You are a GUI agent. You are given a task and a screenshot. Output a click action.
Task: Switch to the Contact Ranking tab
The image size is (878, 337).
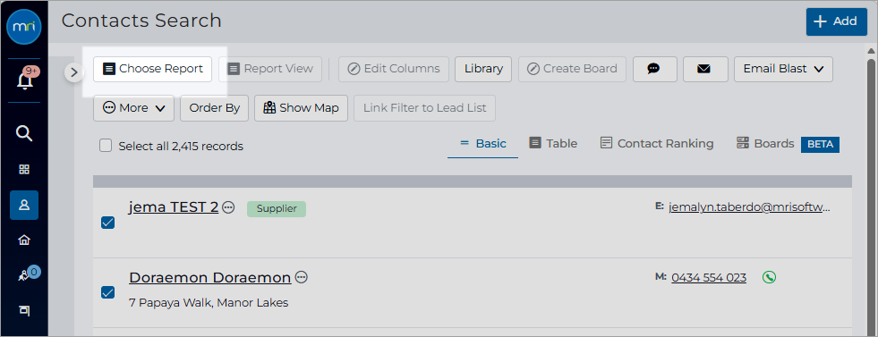pos(657,144)
